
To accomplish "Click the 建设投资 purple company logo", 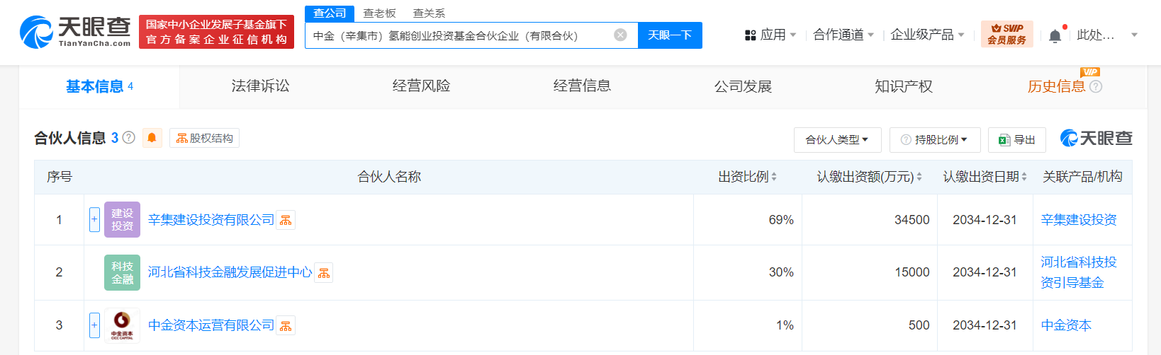I will [x=122, y=219].
